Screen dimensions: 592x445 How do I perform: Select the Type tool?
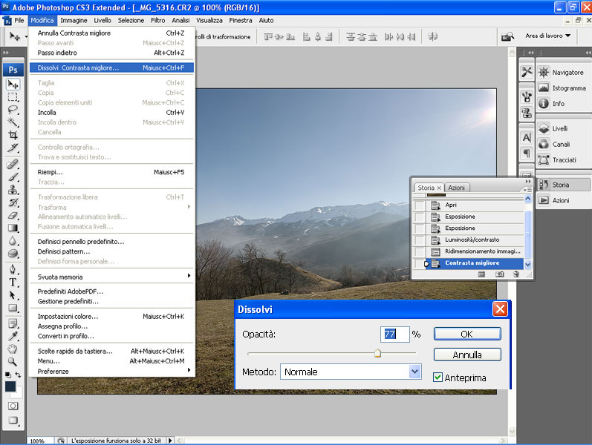coord(13,282)
